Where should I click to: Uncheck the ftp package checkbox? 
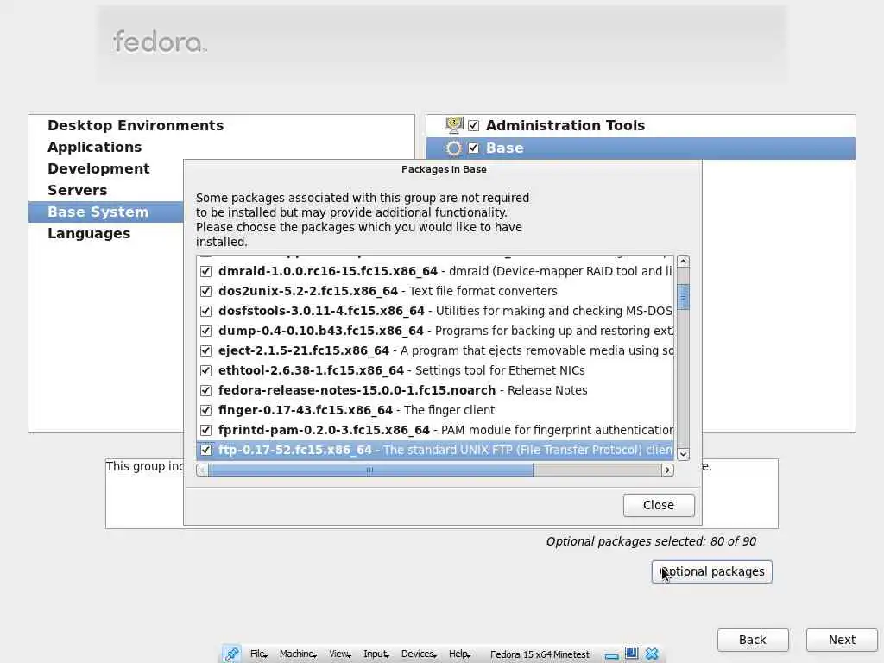pyautogui.click(x=205, y=450)
